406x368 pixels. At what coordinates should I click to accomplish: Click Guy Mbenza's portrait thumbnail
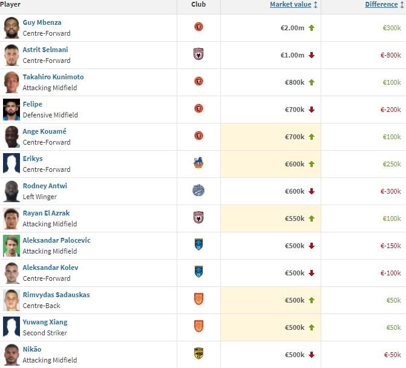click(11, 27)
